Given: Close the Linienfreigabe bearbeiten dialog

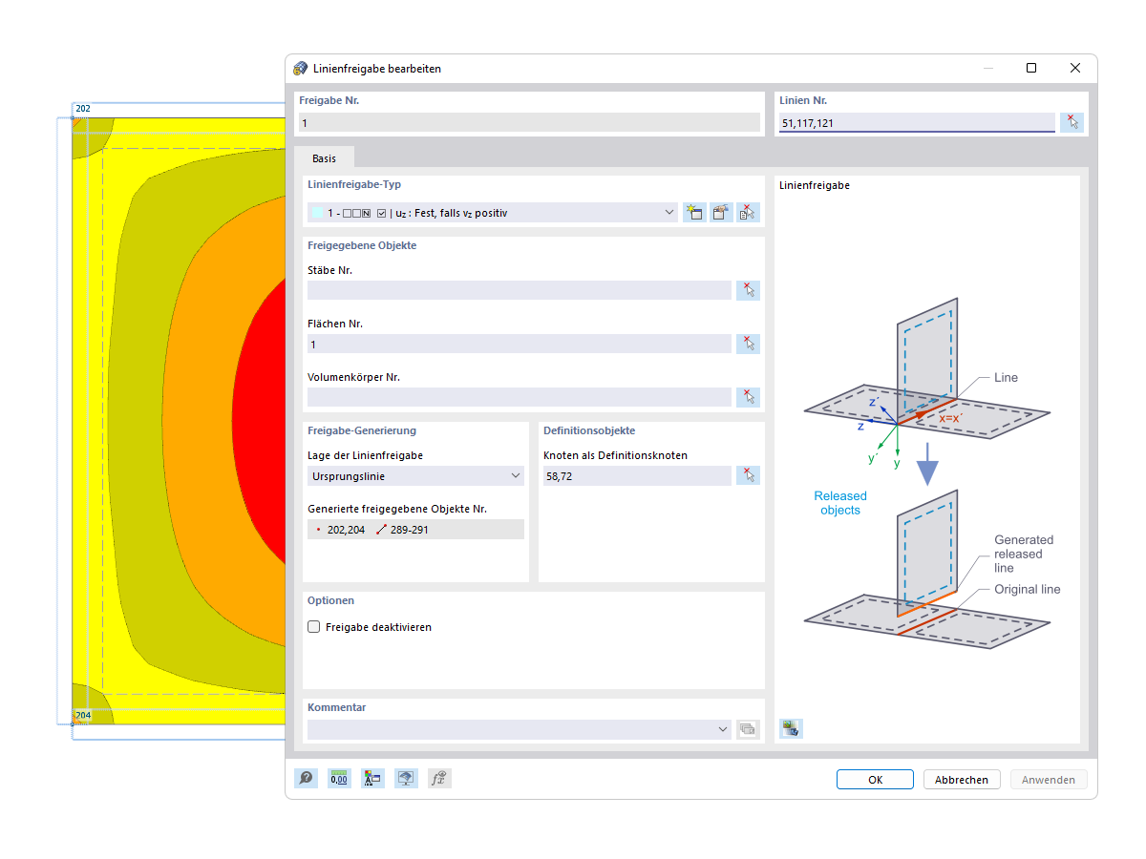Looking at the screenshot, I should coord(1075,68).
